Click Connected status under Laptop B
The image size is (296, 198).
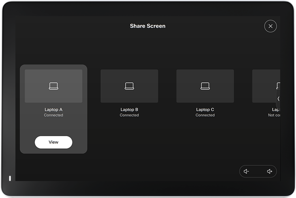click(x=129, y=115)
